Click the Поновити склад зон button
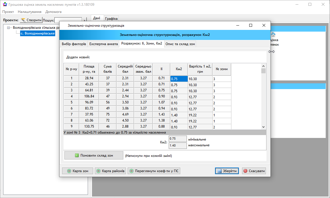The height and width of the screenshot is (198, 330). coord(94,155)
